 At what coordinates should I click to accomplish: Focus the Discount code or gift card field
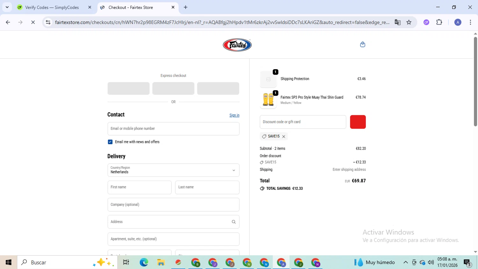[303, 122]
